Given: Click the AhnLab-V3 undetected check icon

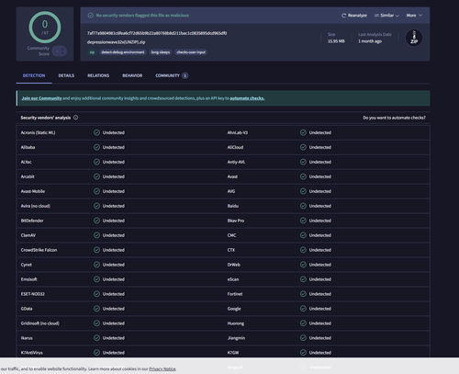Looking at the screenshot, I should [x=303, y=132].
